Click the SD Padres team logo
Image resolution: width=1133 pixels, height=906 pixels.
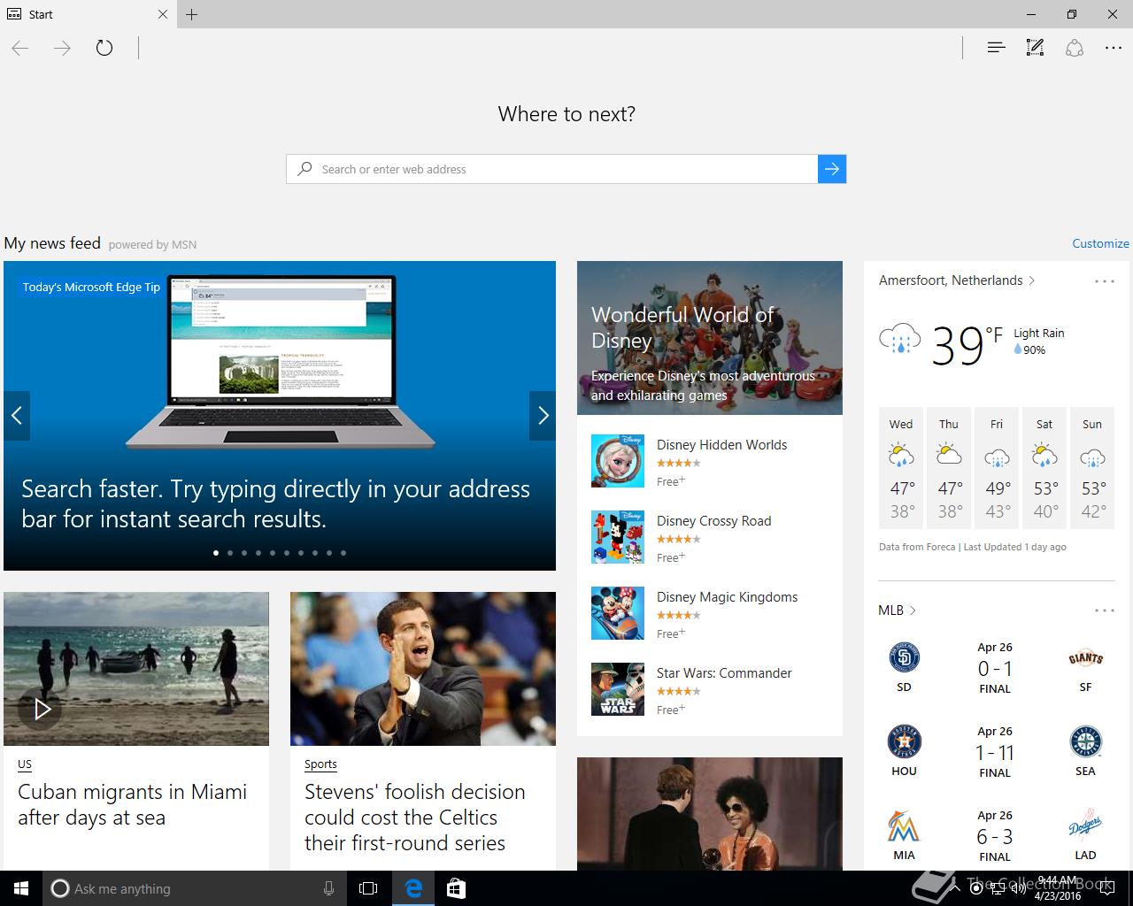pos(904,657)
